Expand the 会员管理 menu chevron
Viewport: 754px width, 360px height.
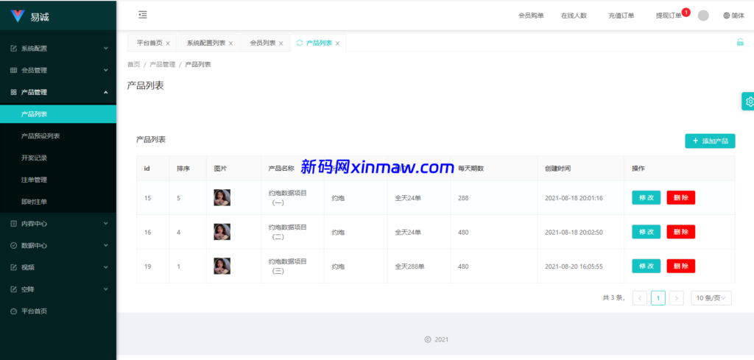[x=106, y=70]
